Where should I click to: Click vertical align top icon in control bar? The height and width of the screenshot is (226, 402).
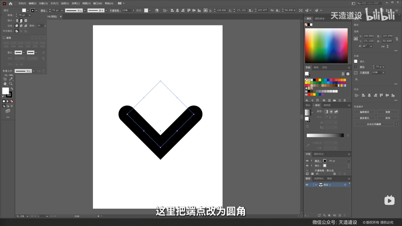tap(189, 10)
